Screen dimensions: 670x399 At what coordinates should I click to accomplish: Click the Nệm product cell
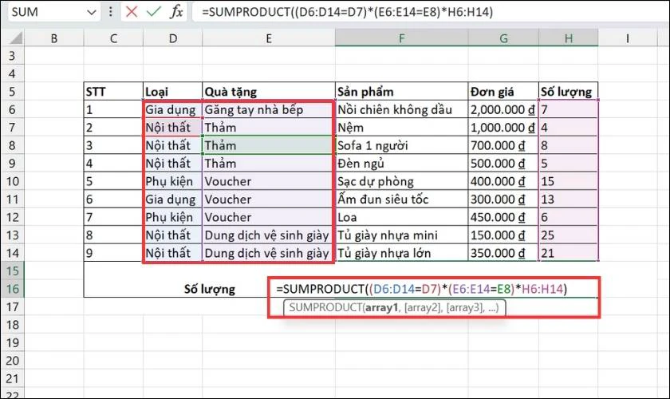[x=402, y=128]
